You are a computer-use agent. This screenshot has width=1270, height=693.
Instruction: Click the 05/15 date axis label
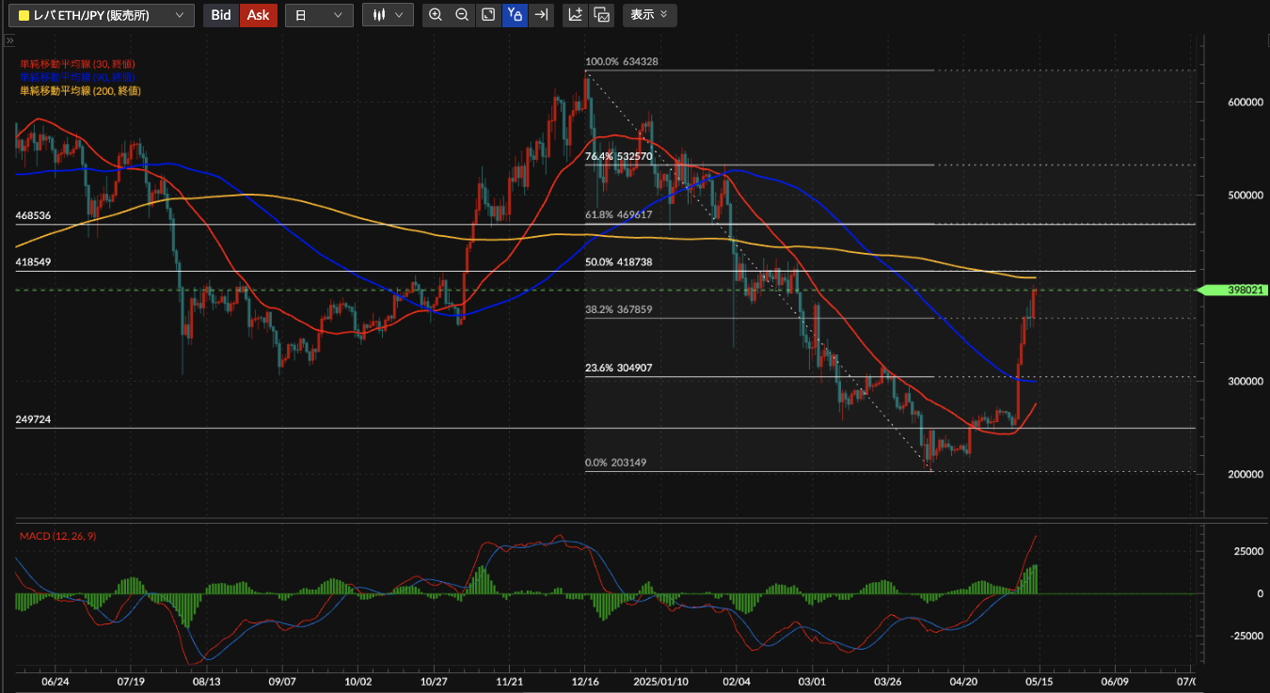point(1039,681)
